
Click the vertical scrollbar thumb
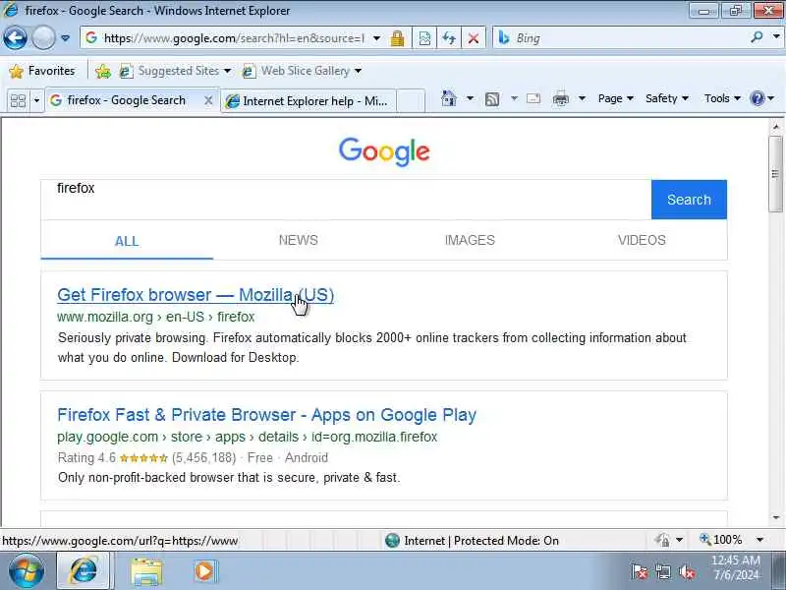click(x=776, y=174)
